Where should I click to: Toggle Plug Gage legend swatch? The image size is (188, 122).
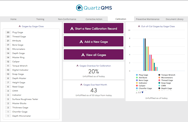pyautogui.click(x=137, y=75)
